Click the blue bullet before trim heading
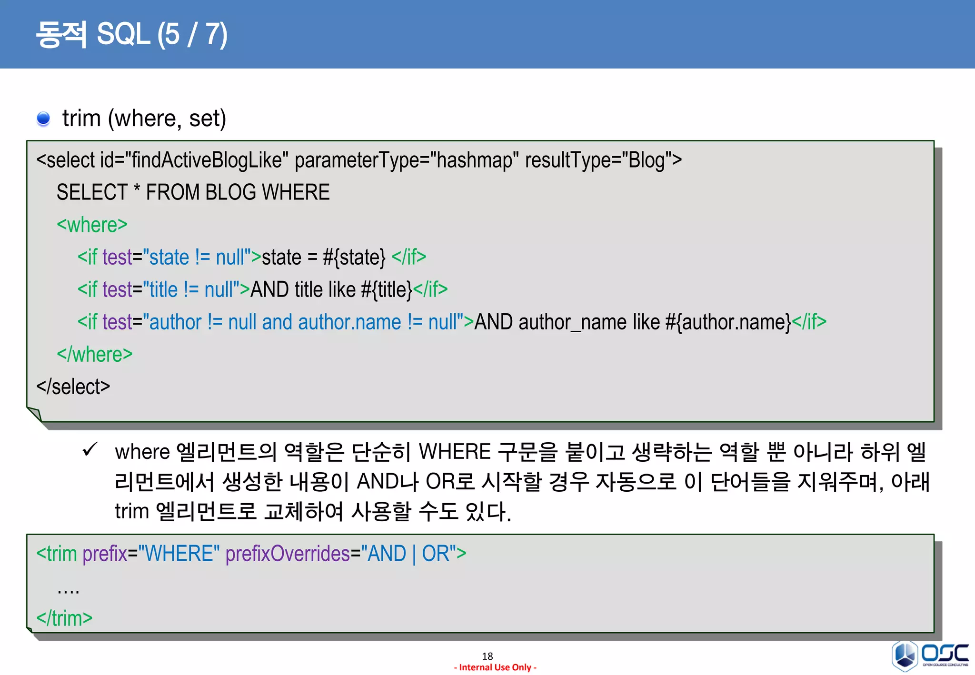975x675 pixels. [43, 119]
